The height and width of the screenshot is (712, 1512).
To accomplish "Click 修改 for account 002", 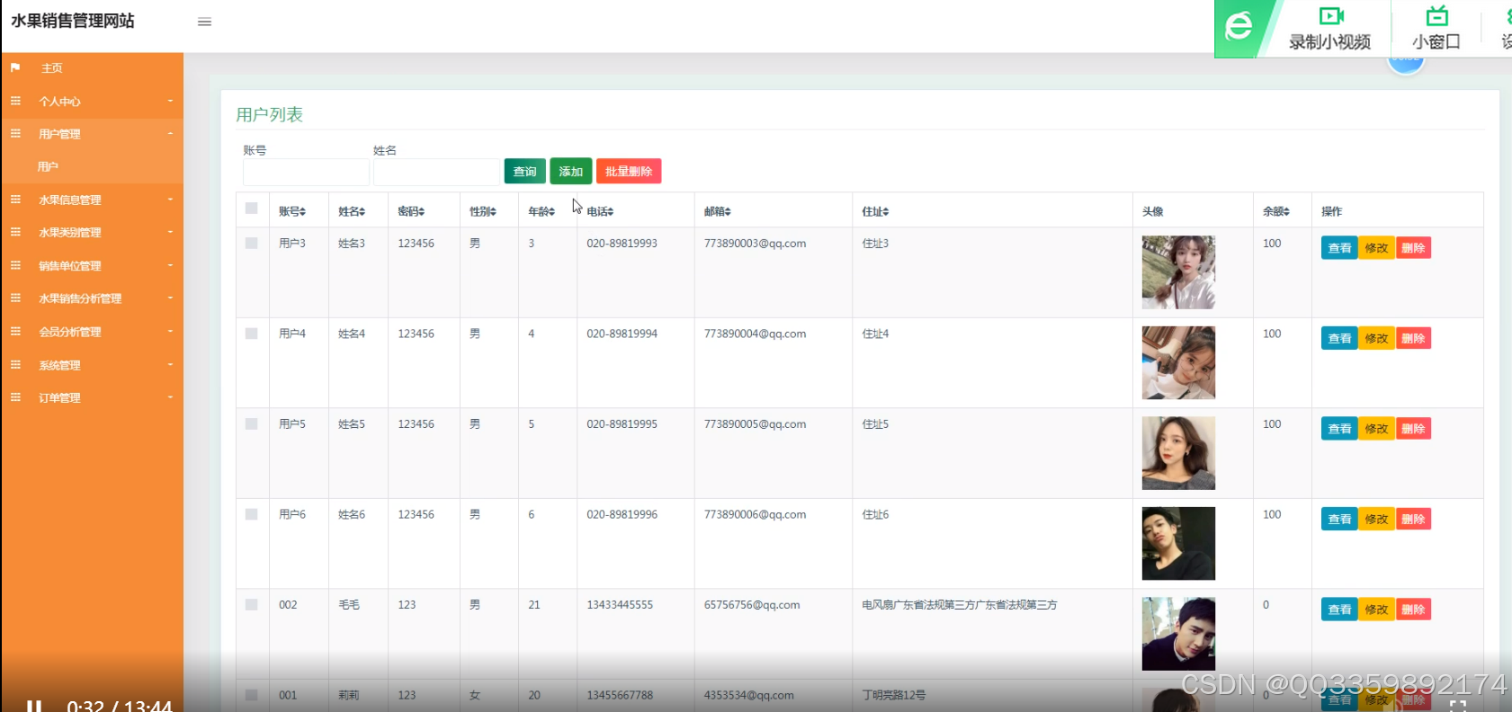I will point(1376,610).
